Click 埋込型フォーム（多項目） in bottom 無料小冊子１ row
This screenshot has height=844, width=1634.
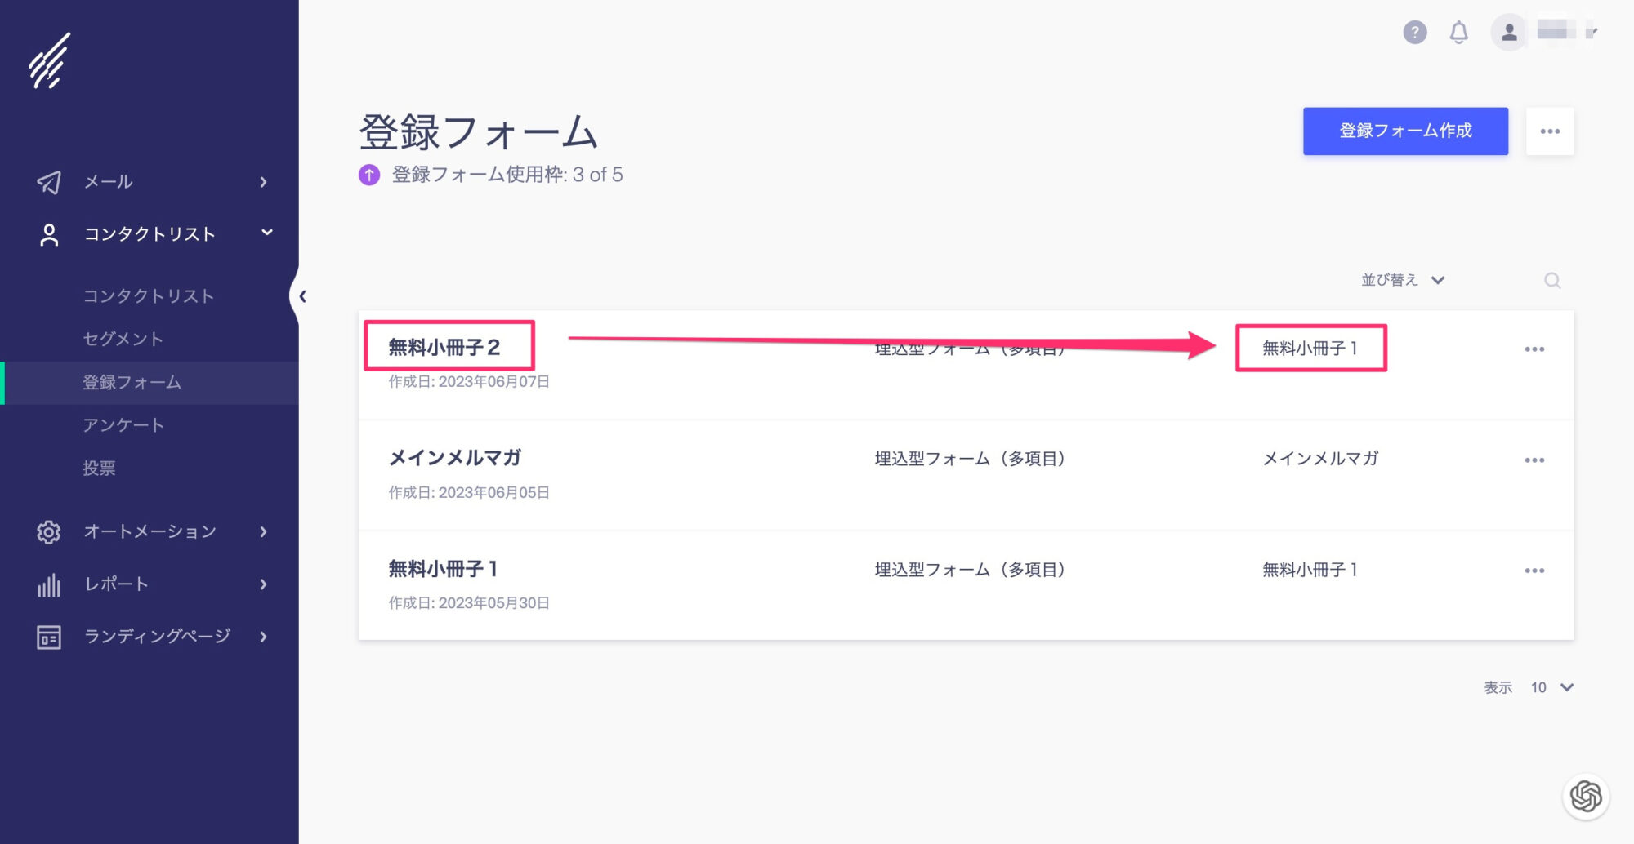[970, 570]
